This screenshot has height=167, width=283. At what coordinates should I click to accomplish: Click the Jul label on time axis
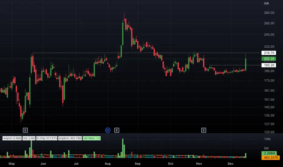coord(76,164)
